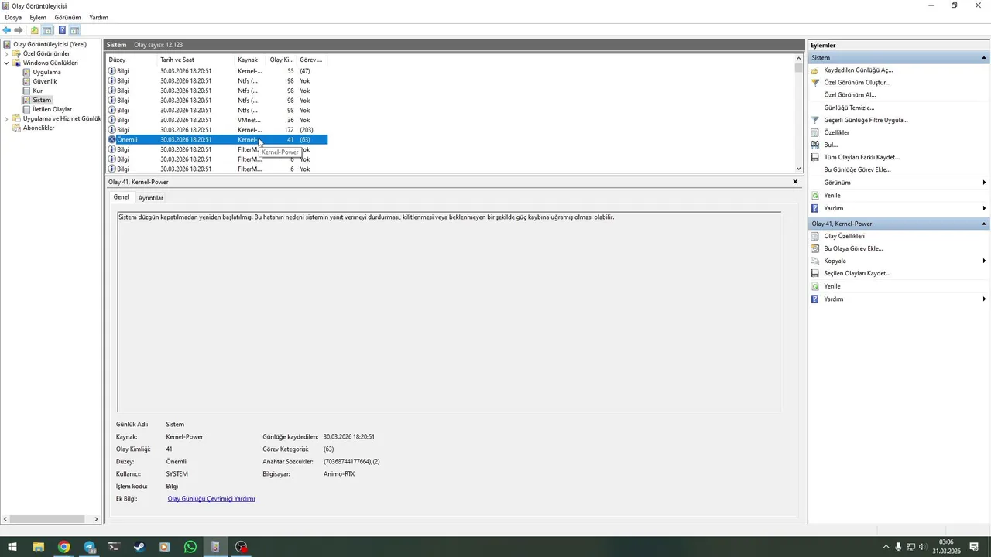Open WhatsApp from the taskbar
The image size is (991, 557).
tap(190, 547)
